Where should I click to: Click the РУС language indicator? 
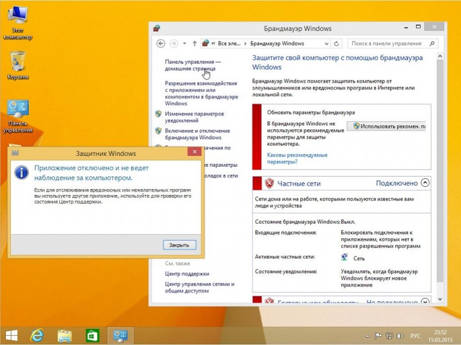[x=415, y=336]
